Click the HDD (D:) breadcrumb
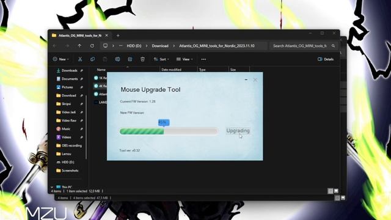The width and height of the screenshot is (391, 220). tap(134, 46)
